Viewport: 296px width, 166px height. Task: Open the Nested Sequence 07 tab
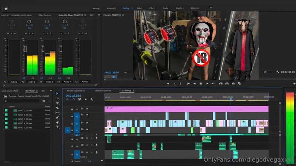tap(104, 91)
